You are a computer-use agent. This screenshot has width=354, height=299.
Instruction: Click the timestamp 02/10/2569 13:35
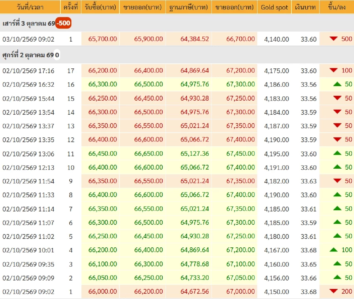28,140
